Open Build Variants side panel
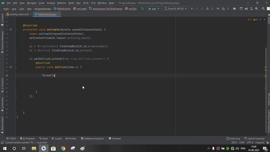270x152 pixels. 2,125
